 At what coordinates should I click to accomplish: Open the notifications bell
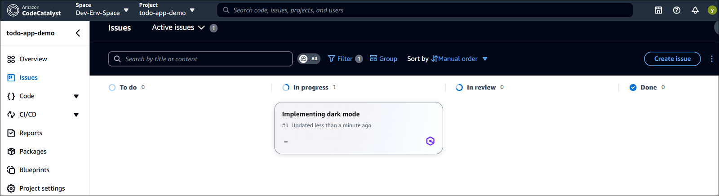pyautogui.click(x=695, y=10)
